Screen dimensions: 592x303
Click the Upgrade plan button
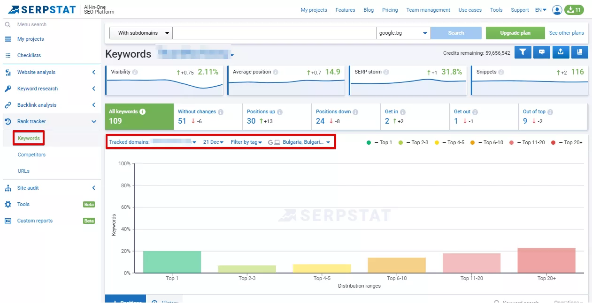click(515, 33)
